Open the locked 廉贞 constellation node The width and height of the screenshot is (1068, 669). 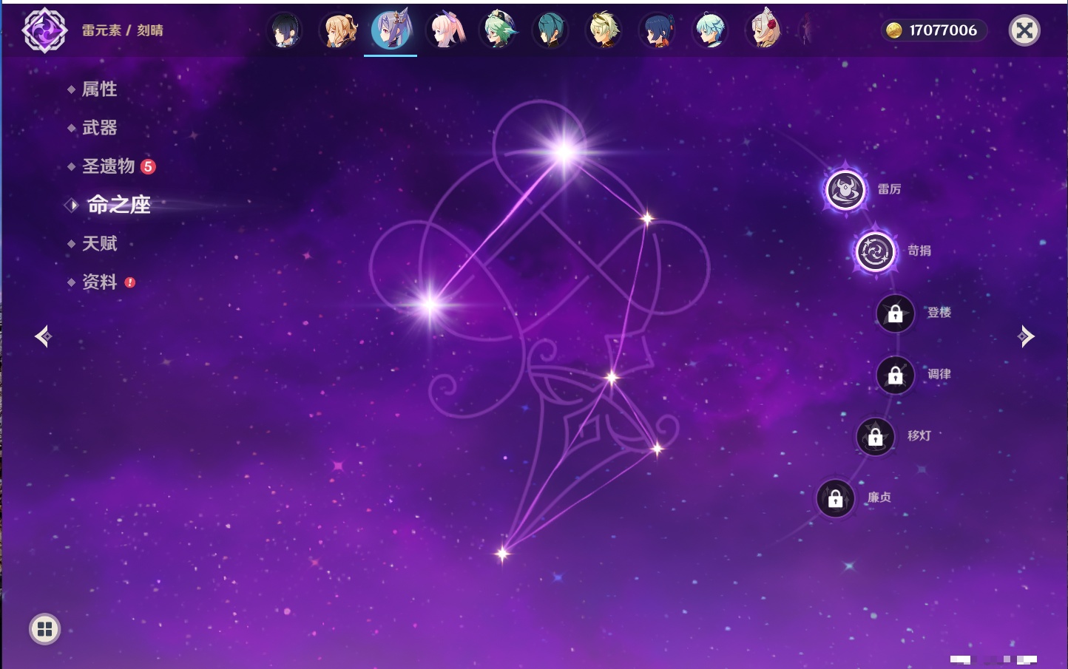click(x=835, y=498)
